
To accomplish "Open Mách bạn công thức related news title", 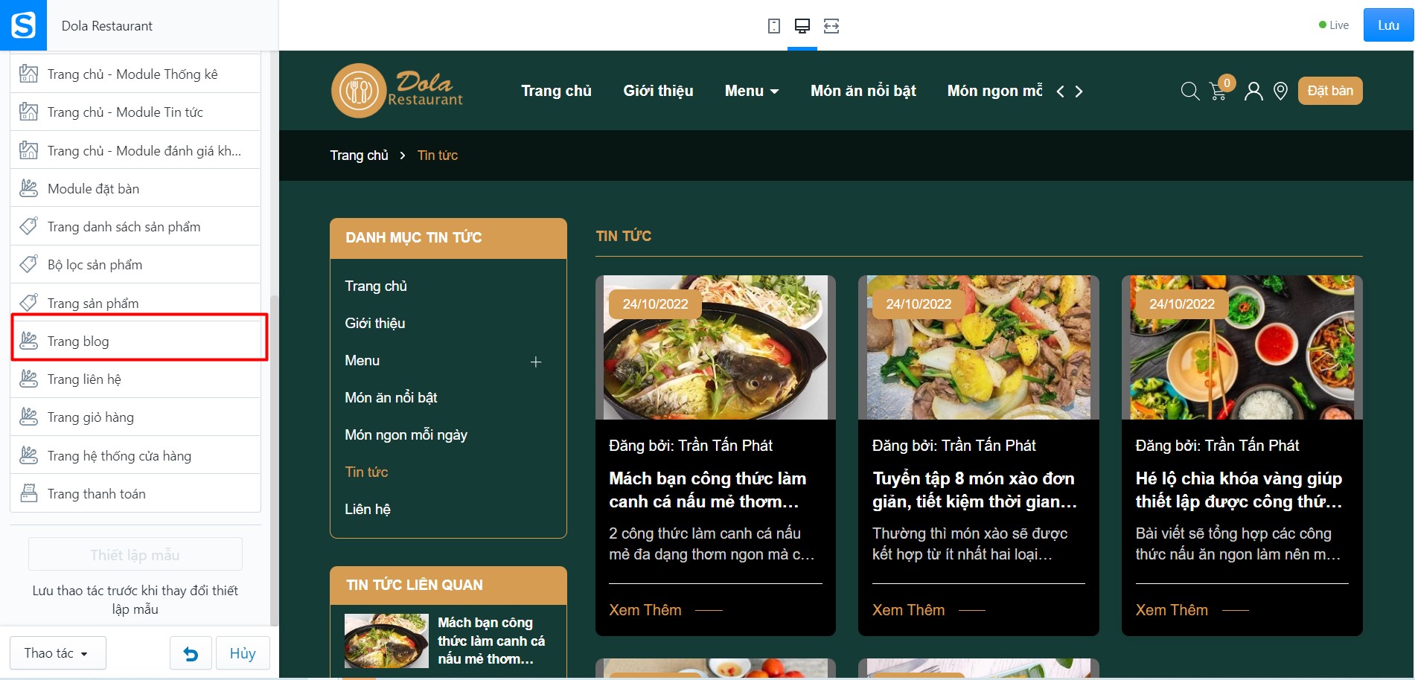I will (x=491, y=641).
